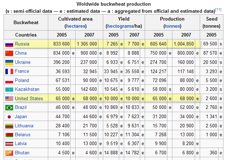Click Russia's 2007 production value 1,004,850
Screen dimensions: 232x160
pyautogui.click(x=184, y=44)
